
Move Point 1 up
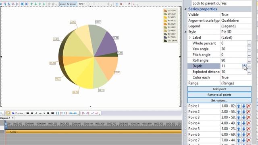239,106
